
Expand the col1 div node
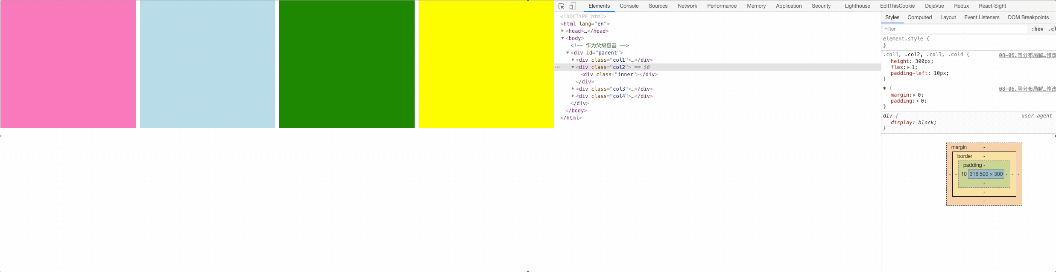(573, 60)
